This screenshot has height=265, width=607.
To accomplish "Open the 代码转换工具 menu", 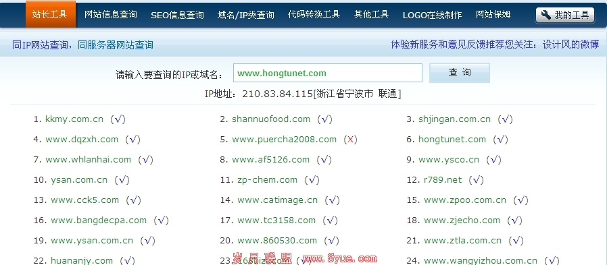I will point(314,15).
